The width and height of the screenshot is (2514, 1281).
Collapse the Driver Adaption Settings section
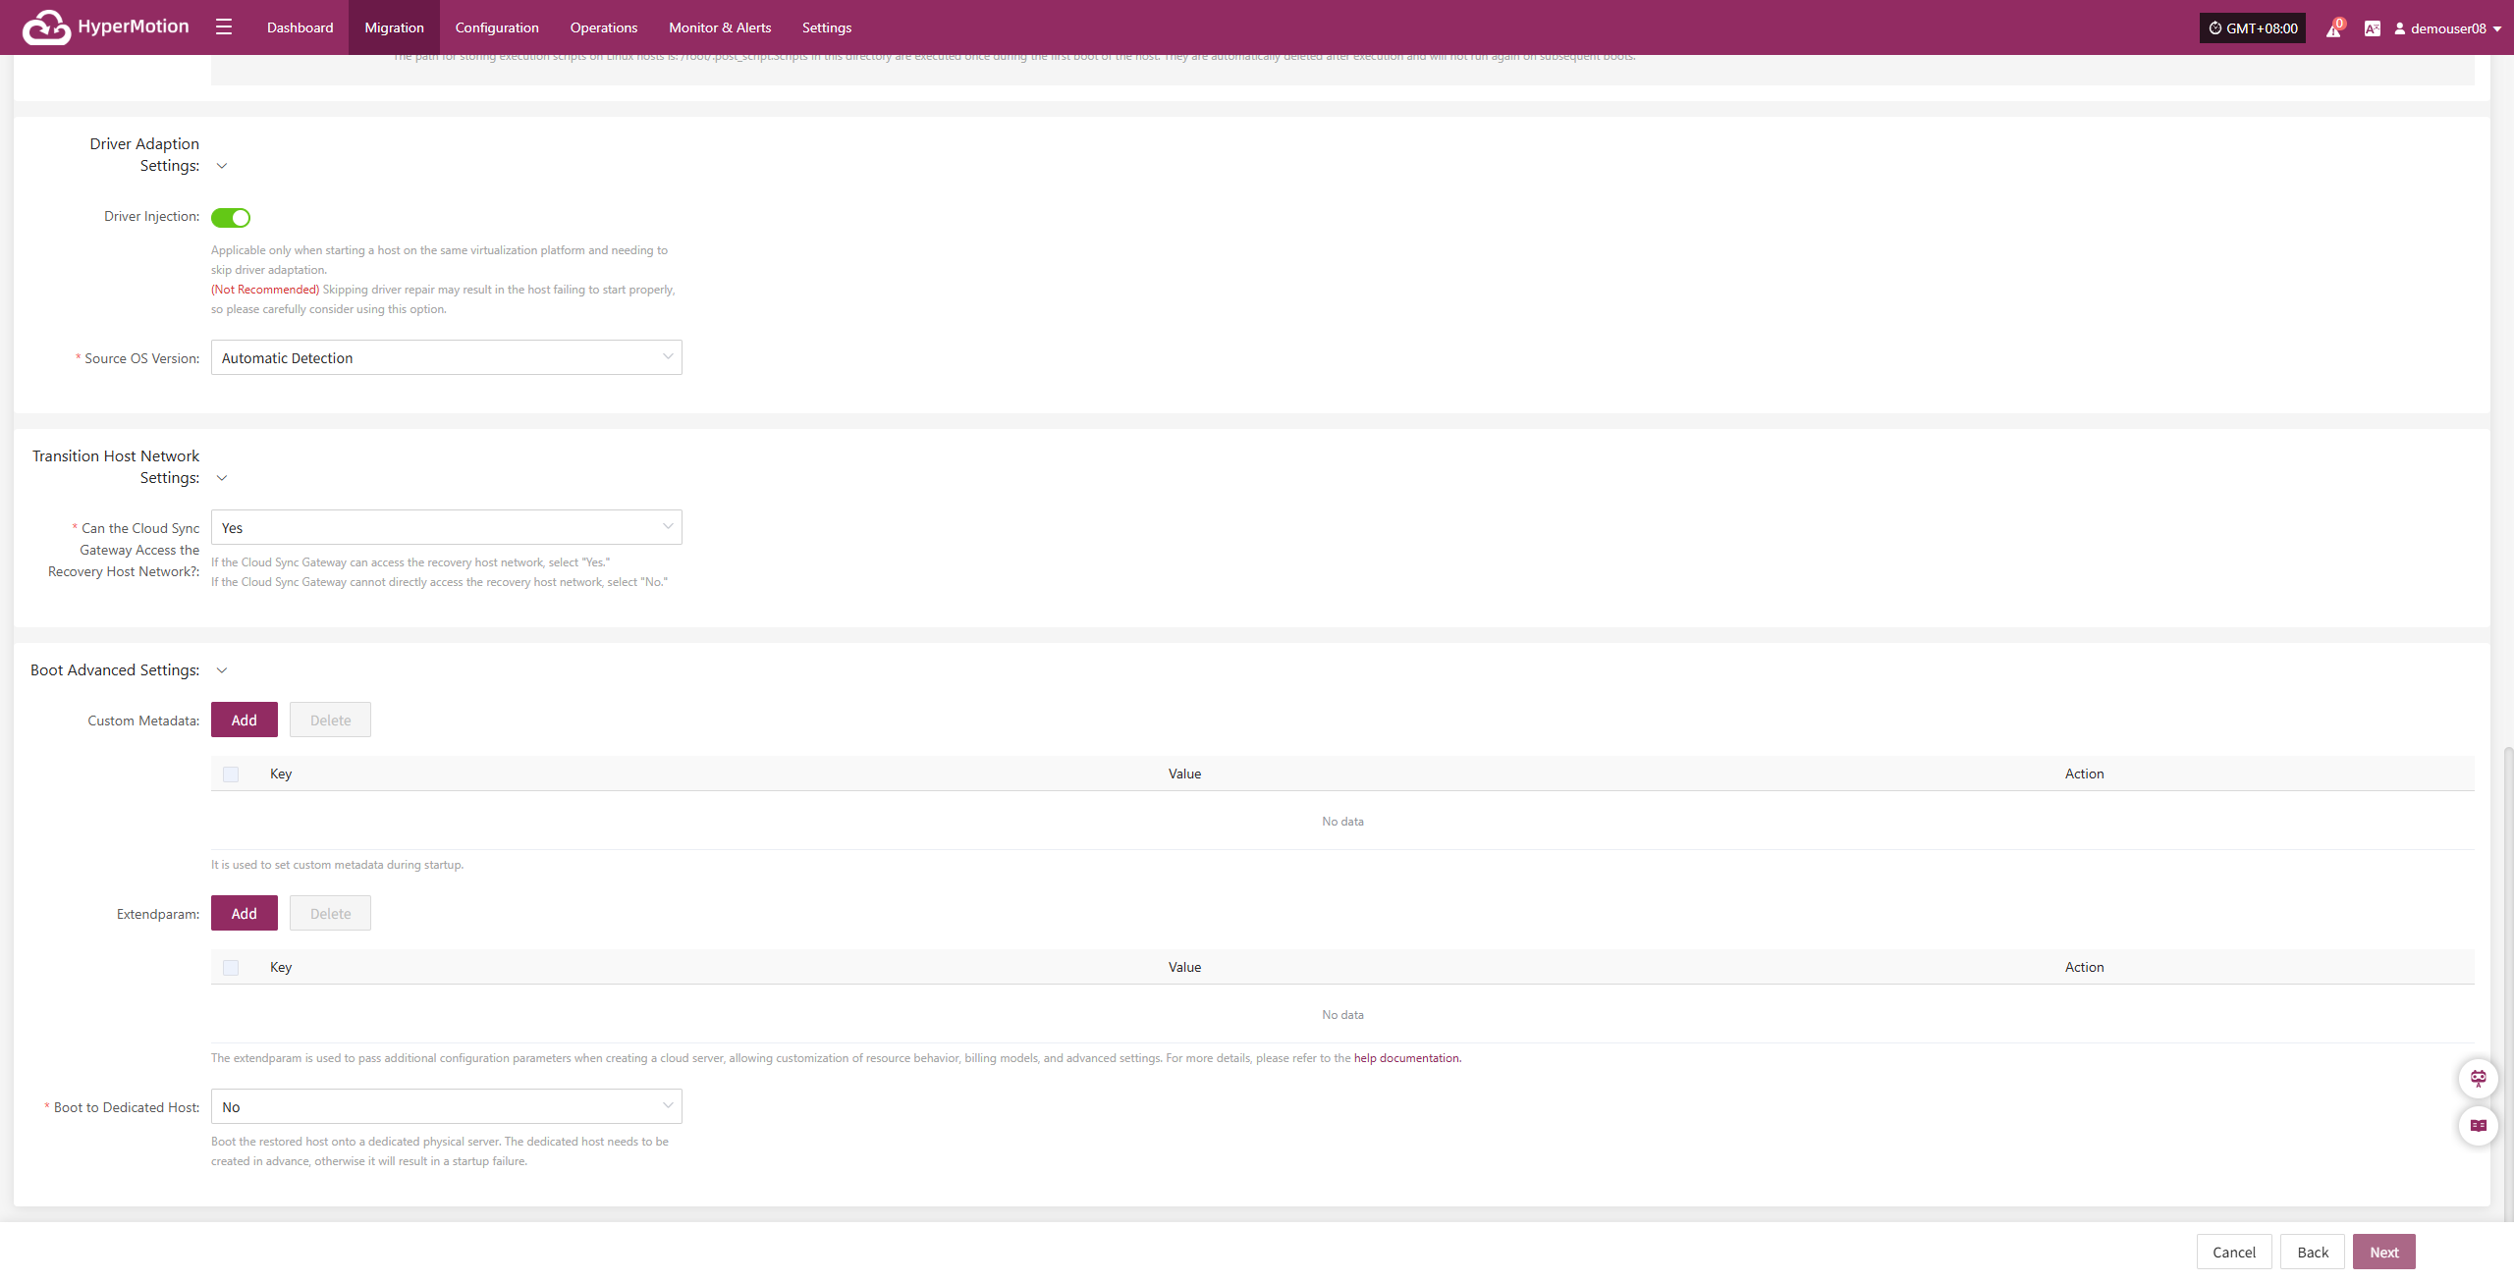pos(222,166)
